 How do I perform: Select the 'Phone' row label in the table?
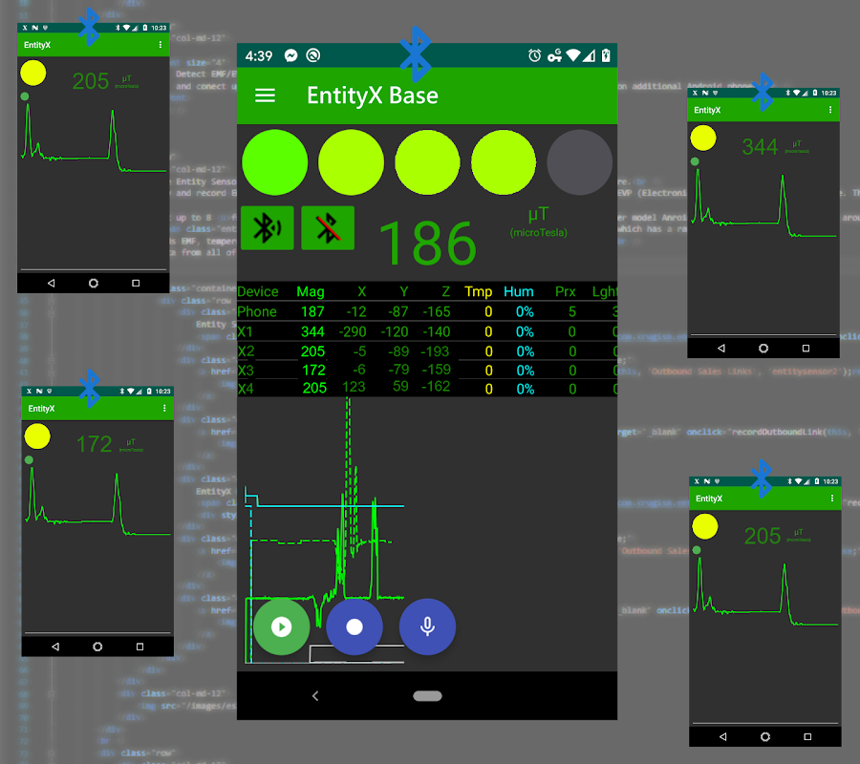tap(257, 312)
